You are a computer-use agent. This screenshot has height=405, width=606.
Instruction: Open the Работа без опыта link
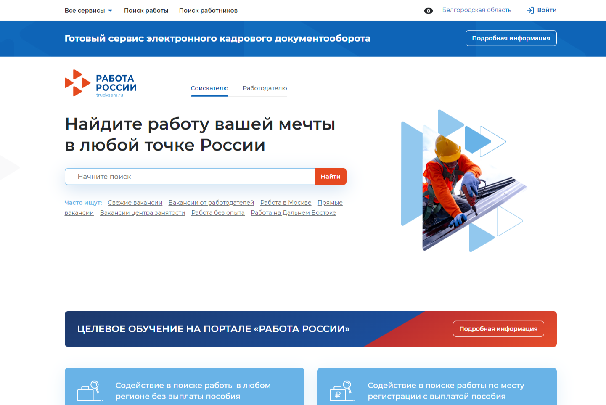pos(218,213)
